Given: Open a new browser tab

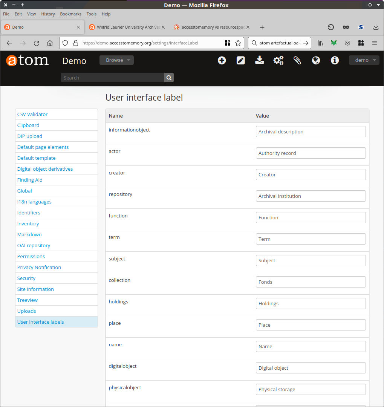Looking at the screenshot, I should click(262, 27).
